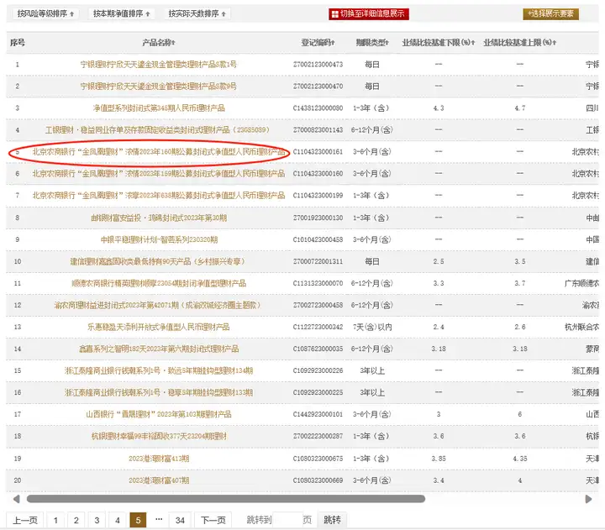Open 2023港湾财富407期 link
Viewport: 605px width, 530px height.
(159, 480)
